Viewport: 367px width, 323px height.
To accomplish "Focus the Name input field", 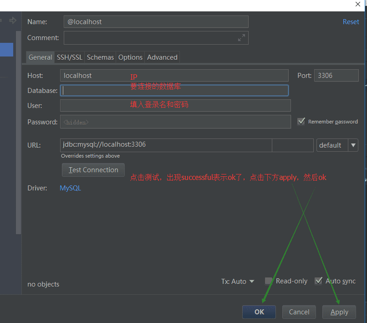I will [x=156, y=22].
